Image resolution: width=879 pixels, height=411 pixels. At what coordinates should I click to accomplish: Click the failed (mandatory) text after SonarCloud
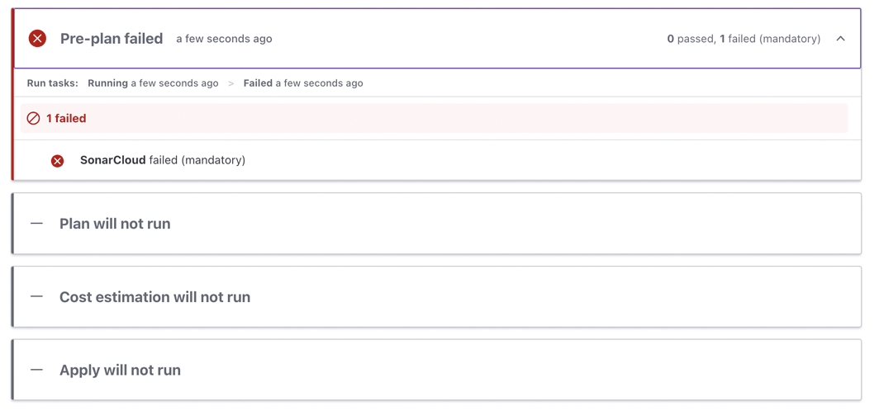click(197, 160)
